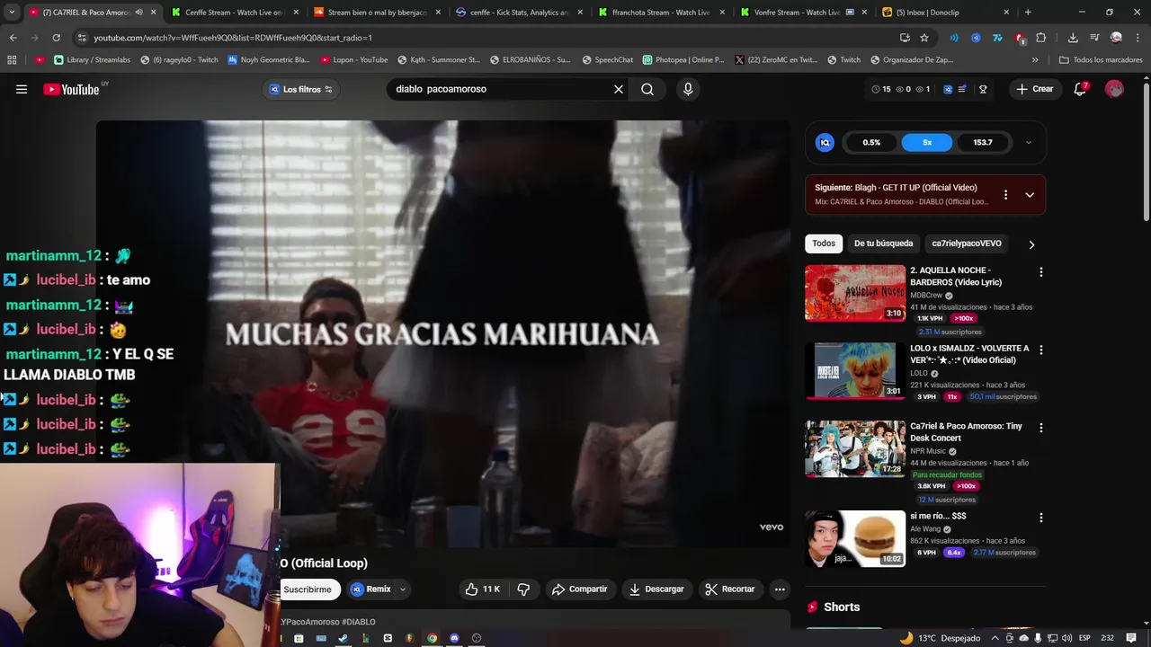This screenshot has height=647, width=1151.
Task: Click the magnifier search button
Action: [647, 89]
